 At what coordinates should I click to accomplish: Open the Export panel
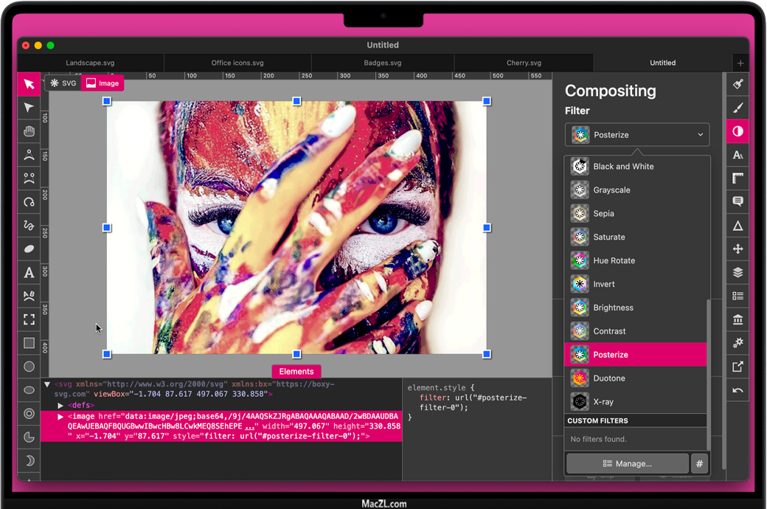(737, 367)
